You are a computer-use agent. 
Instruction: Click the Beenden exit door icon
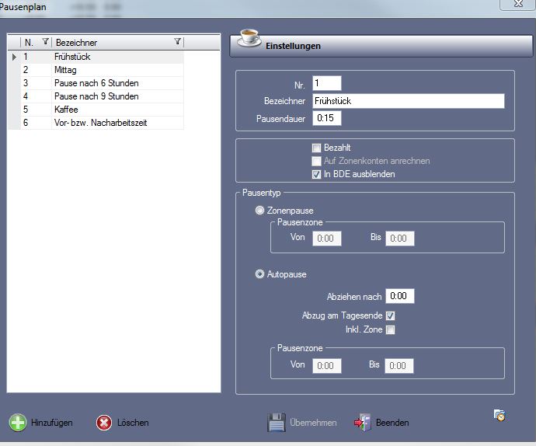(x=363, y=422)
